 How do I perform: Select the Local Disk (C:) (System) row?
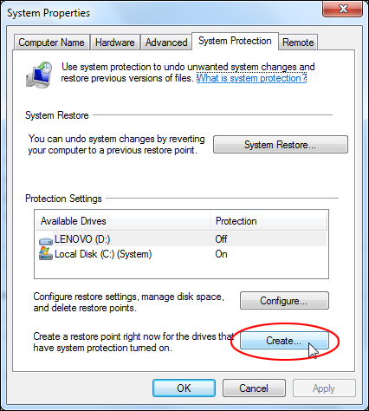(x=181, y=254)
